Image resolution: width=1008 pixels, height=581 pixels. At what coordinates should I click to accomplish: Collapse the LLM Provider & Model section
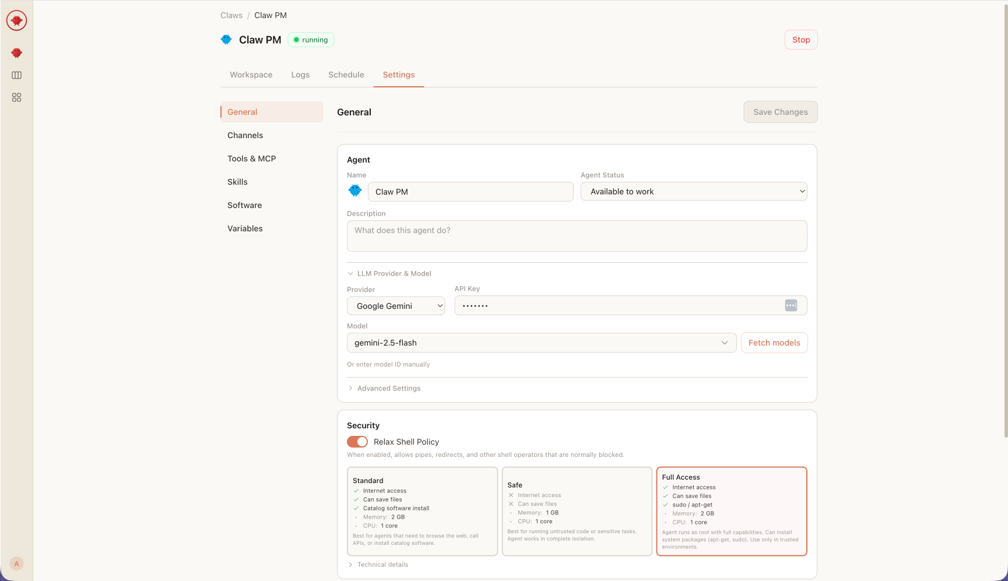point(389,273)
